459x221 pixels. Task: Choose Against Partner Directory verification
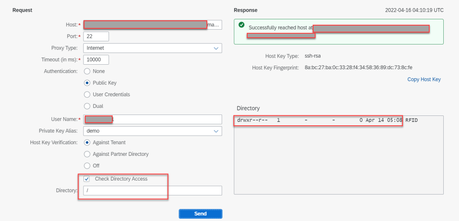point(87,154)
